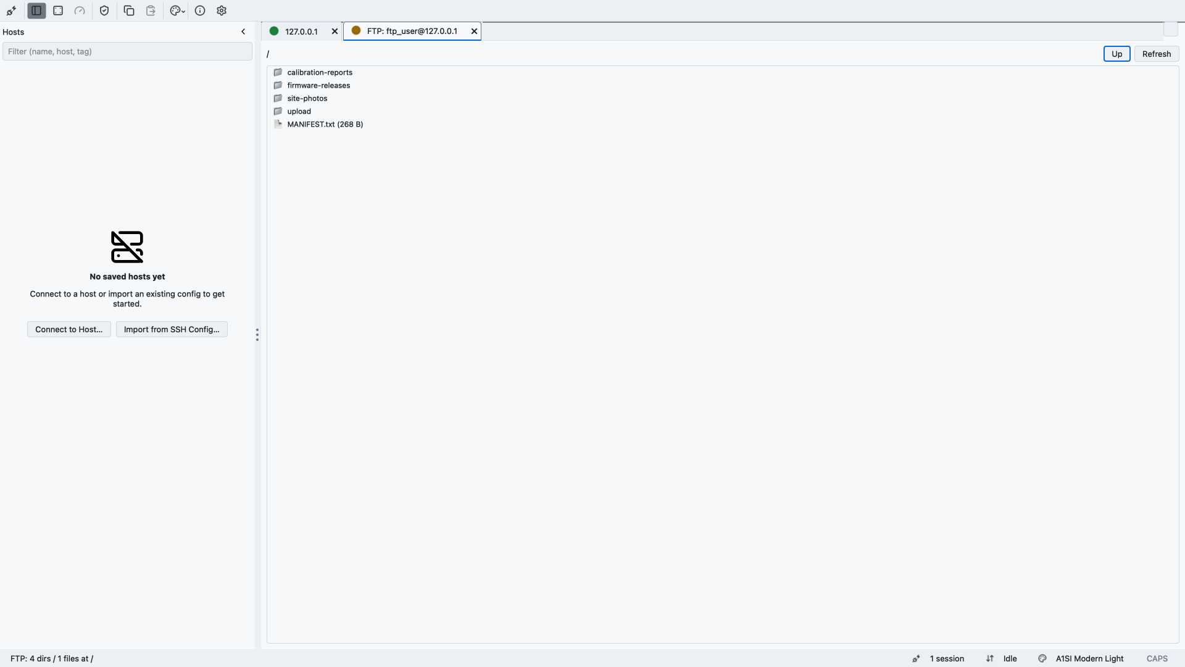
Task: Open the theme palette dropdown
Action: click(x=177, y=10)
